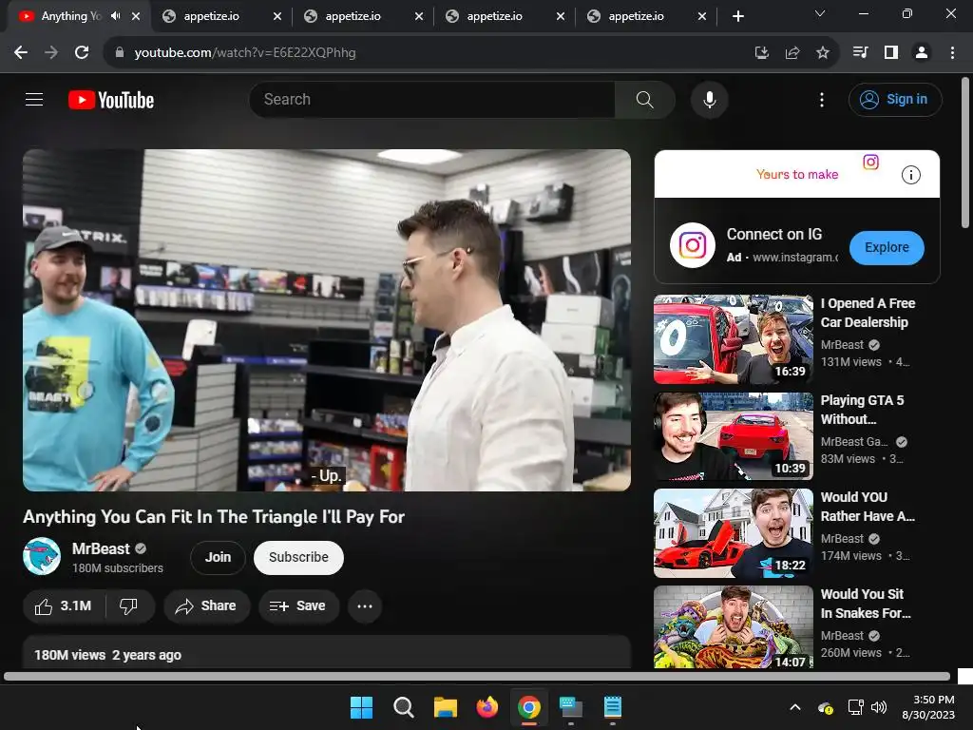
Task: Like the video with thumbs up
Action: click(x=64, y=605)
